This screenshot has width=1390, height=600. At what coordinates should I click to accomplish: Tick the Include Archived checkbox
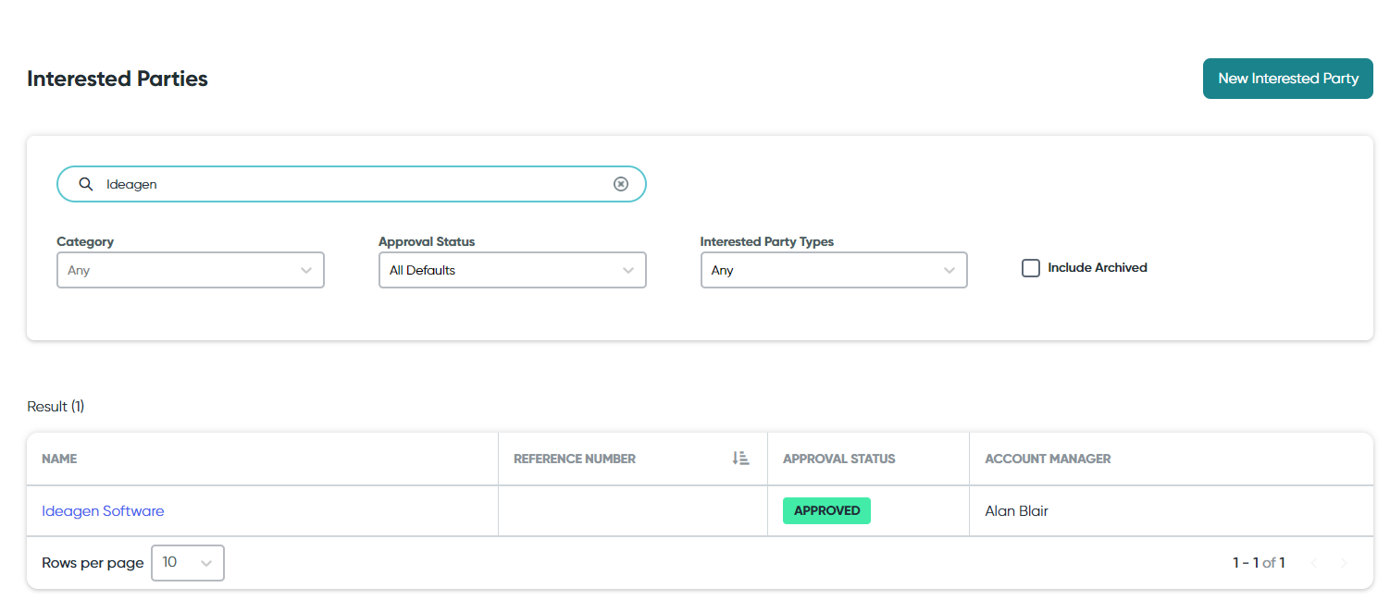coord(1031,268)
